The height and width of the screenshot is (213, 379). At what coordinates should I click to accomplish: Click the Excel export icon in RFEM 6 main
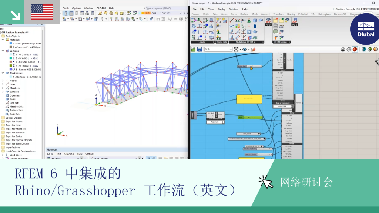[275, 32]
